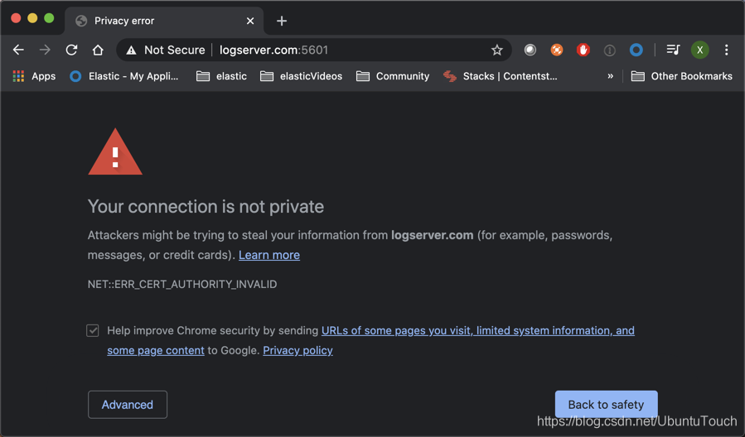Click the orange extension icon in toolbar
Screen dimensions: 745x437
click(557, 50)
